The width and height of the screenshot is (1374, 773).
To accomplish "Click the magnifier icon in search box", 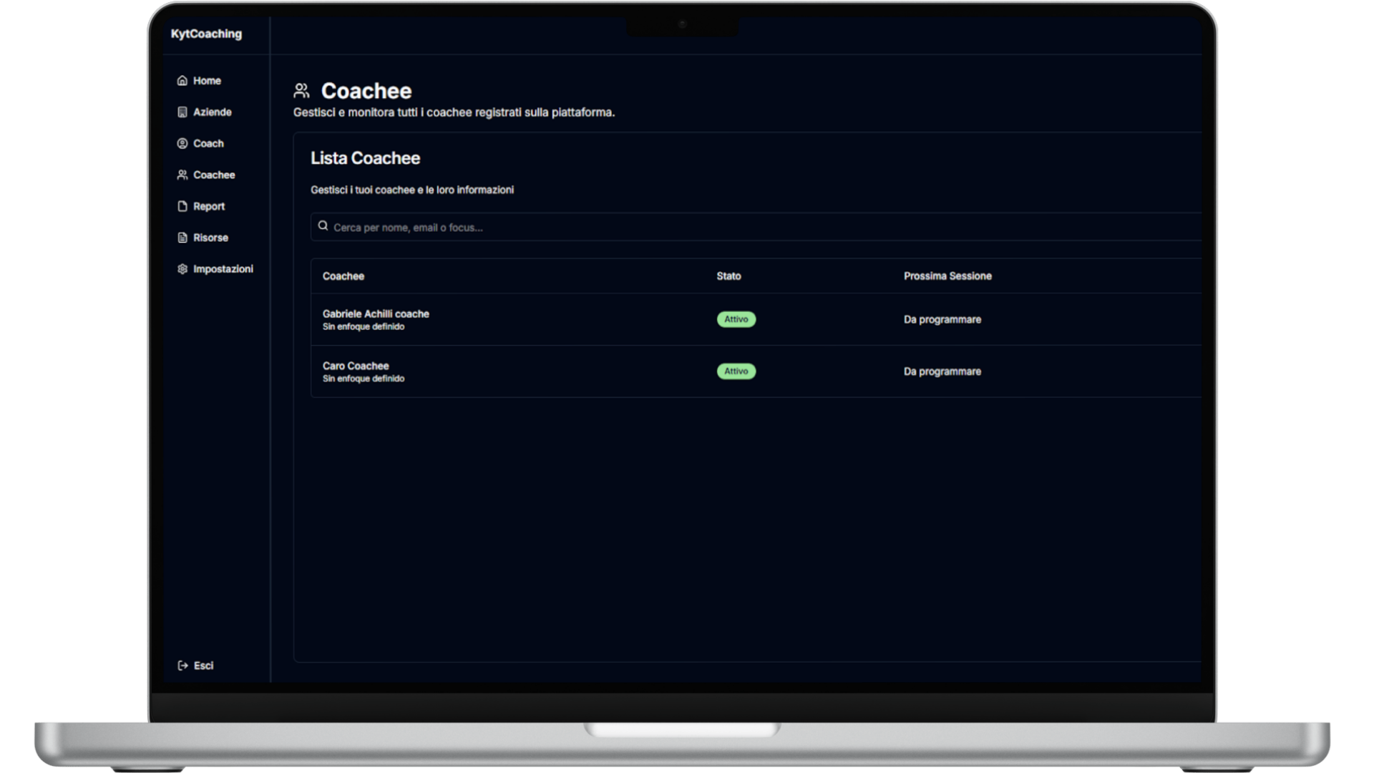I will pos(323,226).
